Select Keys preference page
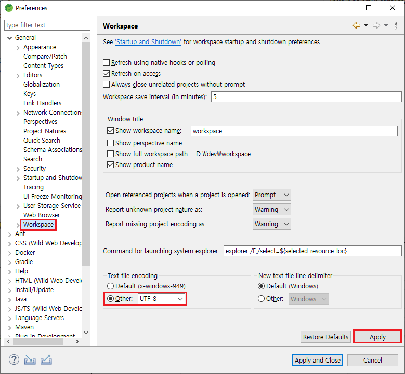 point(30,93)
